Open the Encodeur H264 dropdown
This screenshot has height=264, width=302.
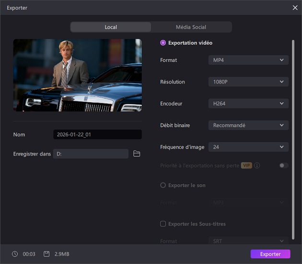[x=248, y=103]
